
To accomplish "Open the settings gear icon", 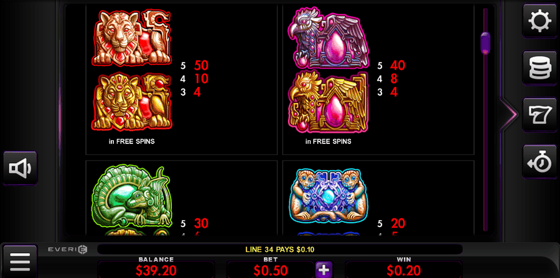I will pyautogui.click(x=539, y=20).
